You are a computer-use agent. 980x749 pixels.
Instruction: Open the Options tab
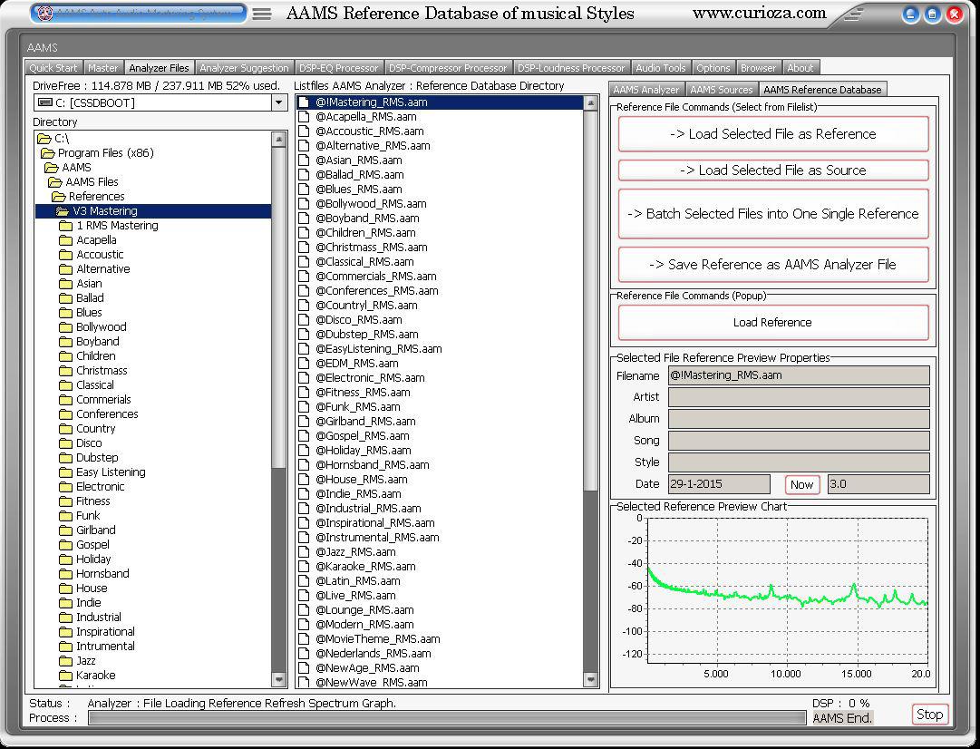click(x=713, y=67)
